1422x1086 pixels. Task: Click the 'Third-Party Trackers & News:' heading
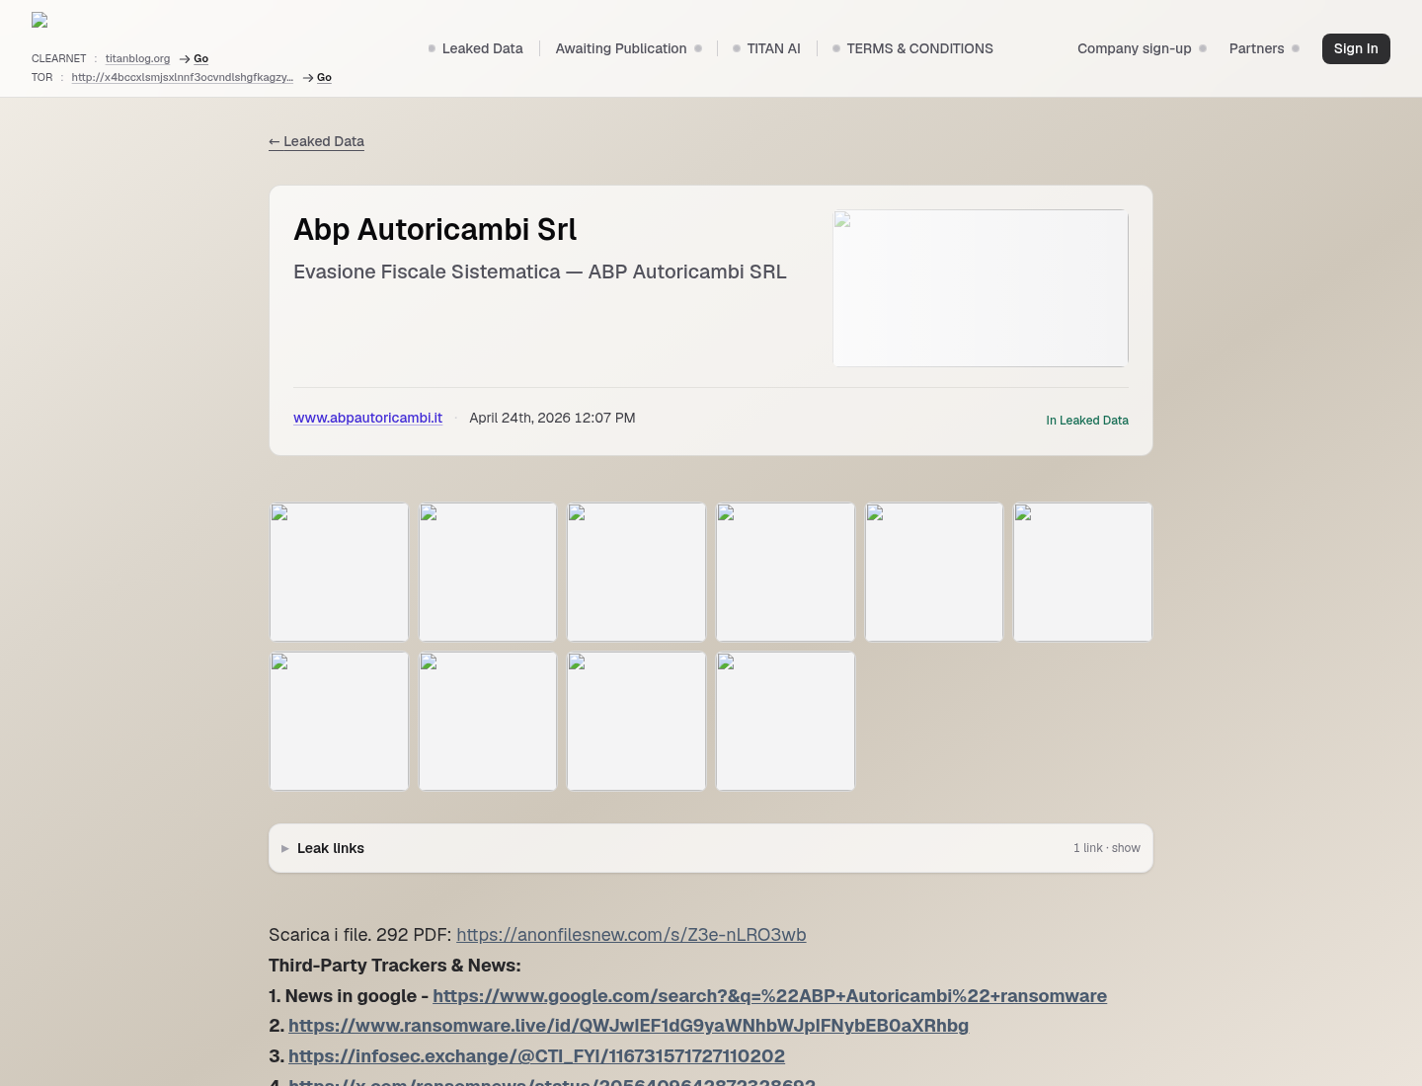[394, 966]
